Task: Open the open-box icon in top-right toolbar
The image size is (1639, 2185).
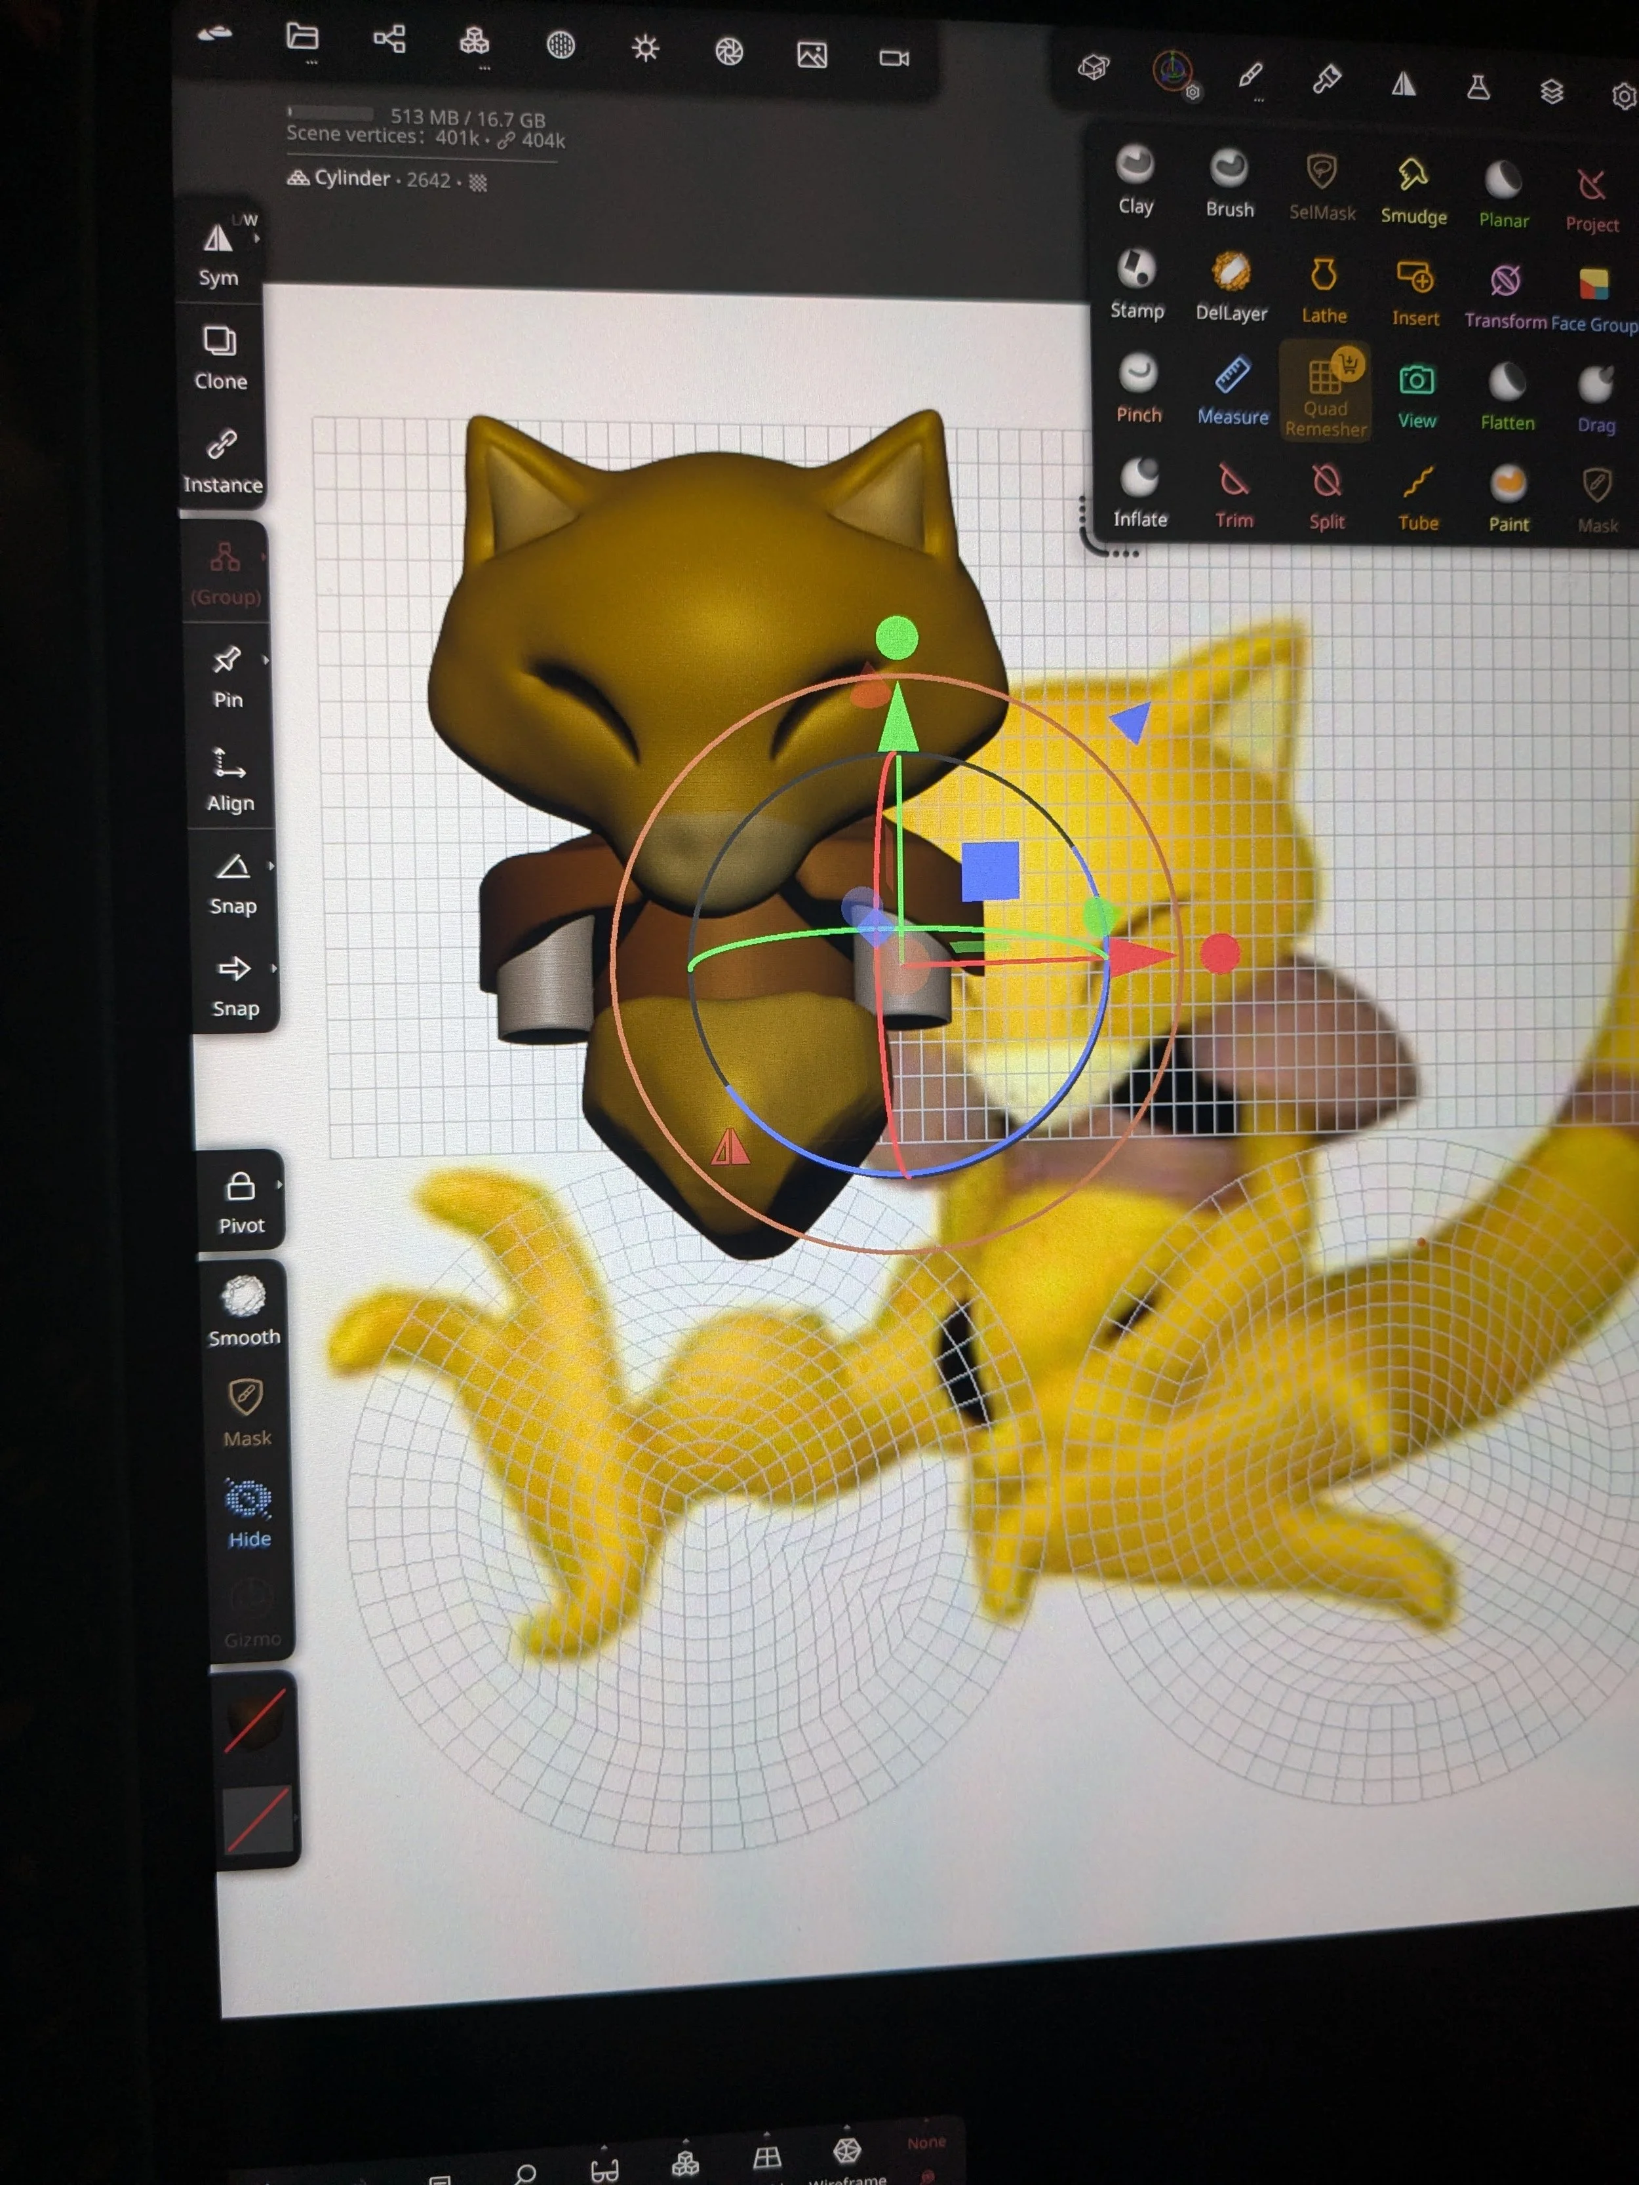Action: [x=1094, y=67]
